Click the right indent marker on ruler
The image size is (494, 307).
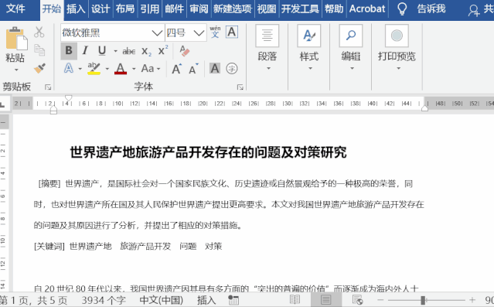424,108
